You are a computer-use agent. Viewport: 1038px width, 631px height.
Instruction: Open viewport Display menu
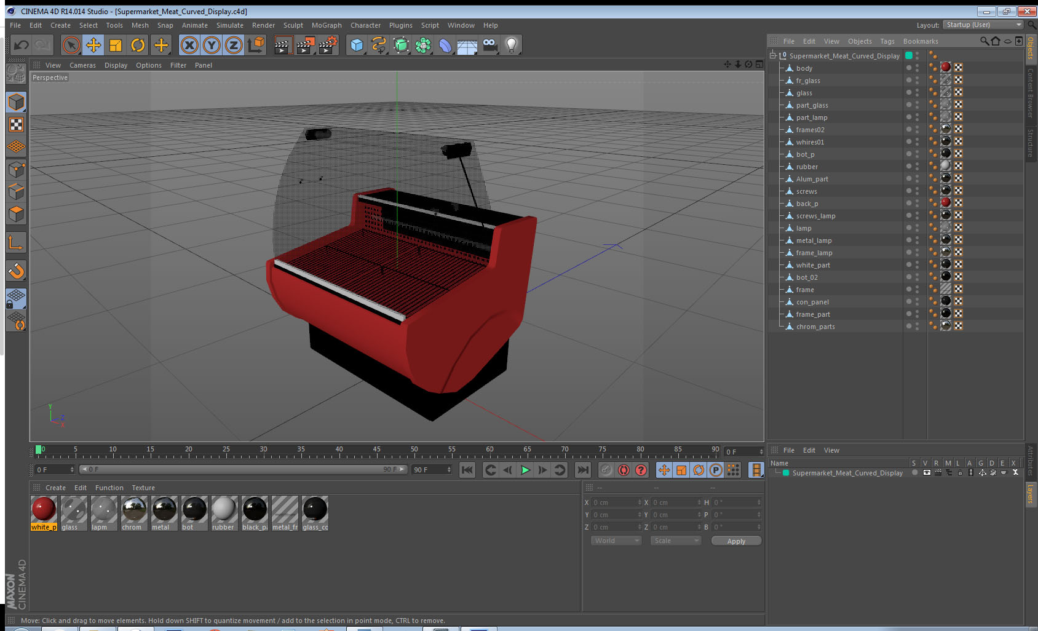[116, 65]
